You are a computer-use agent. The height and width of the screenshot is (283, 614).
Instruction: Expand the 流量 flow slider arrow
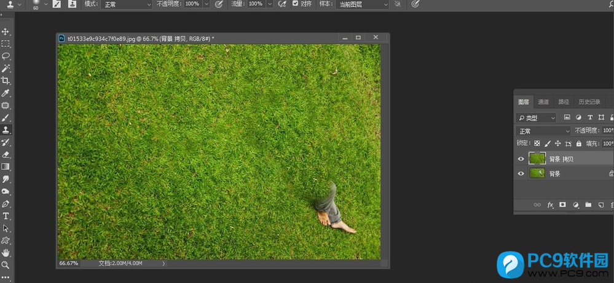coord(270,4)
